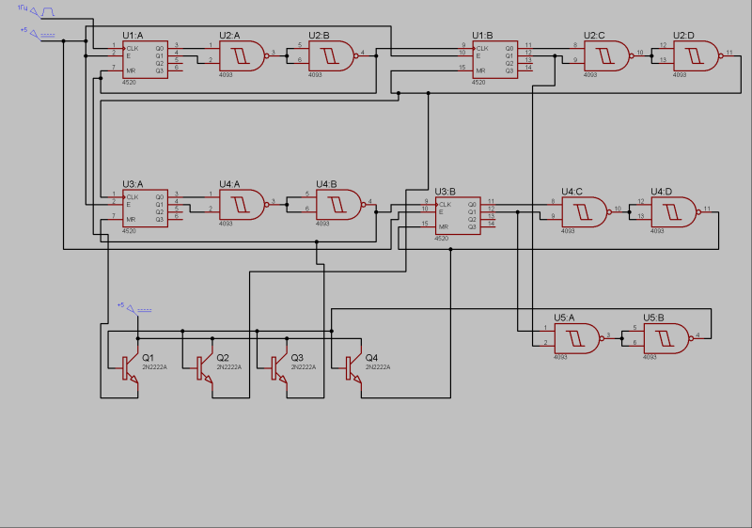Select the U4:B gate symbol
The image size is (752, 528).
tap(340, 205)
